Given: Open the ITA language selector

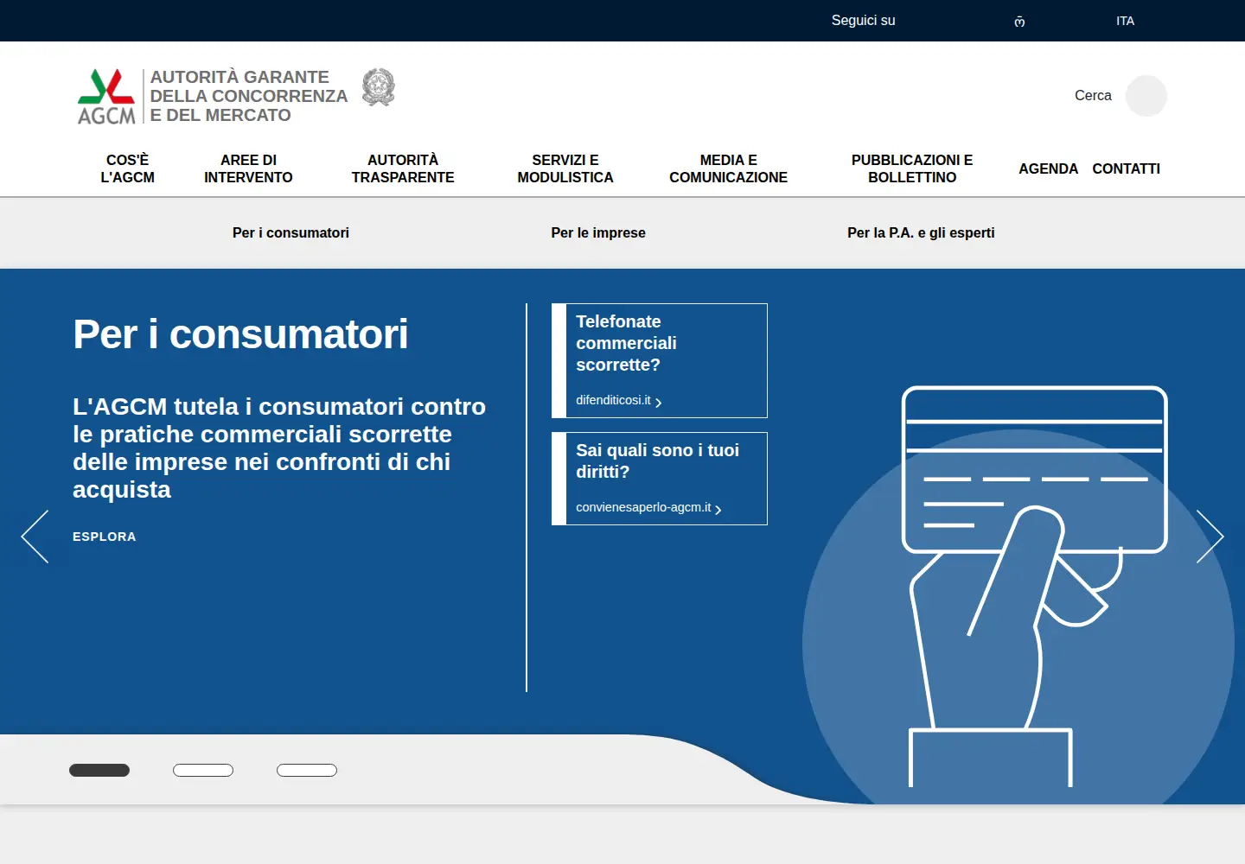Looking at the screenshot, I should (x=1125, y=21).
